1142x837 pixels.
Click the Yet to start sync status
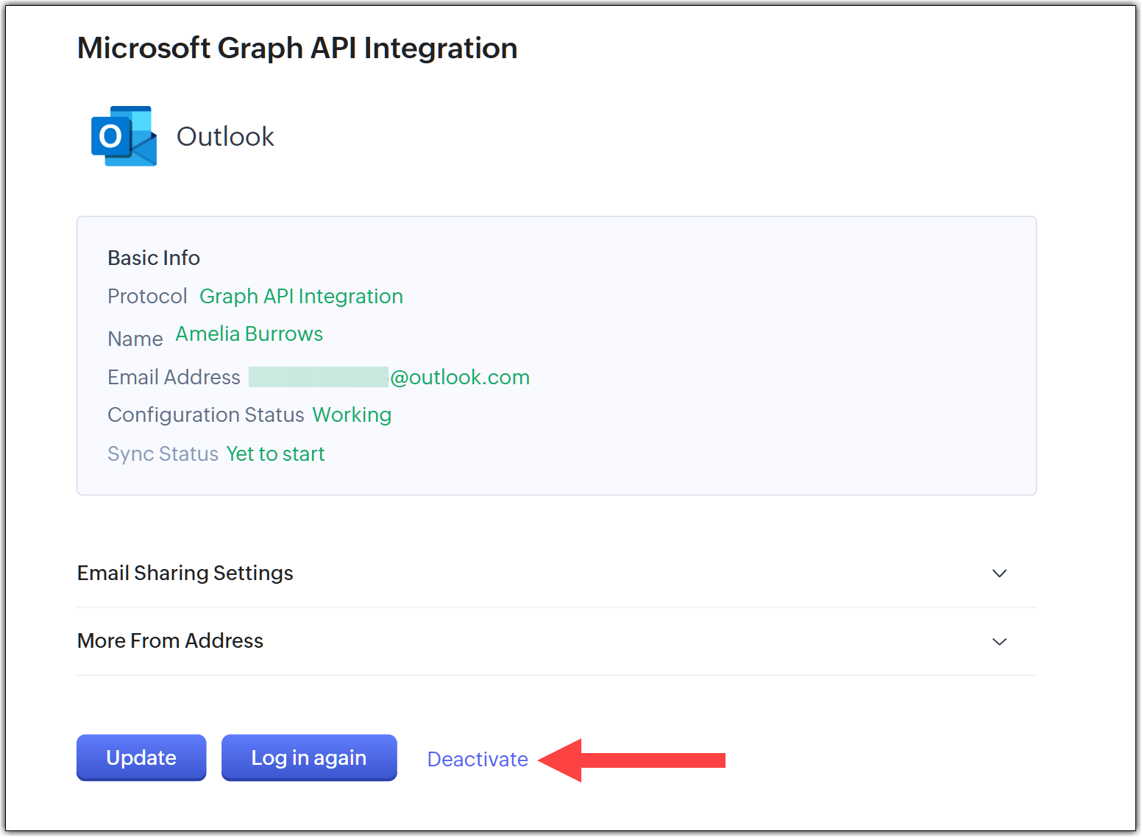pos(275,454)
